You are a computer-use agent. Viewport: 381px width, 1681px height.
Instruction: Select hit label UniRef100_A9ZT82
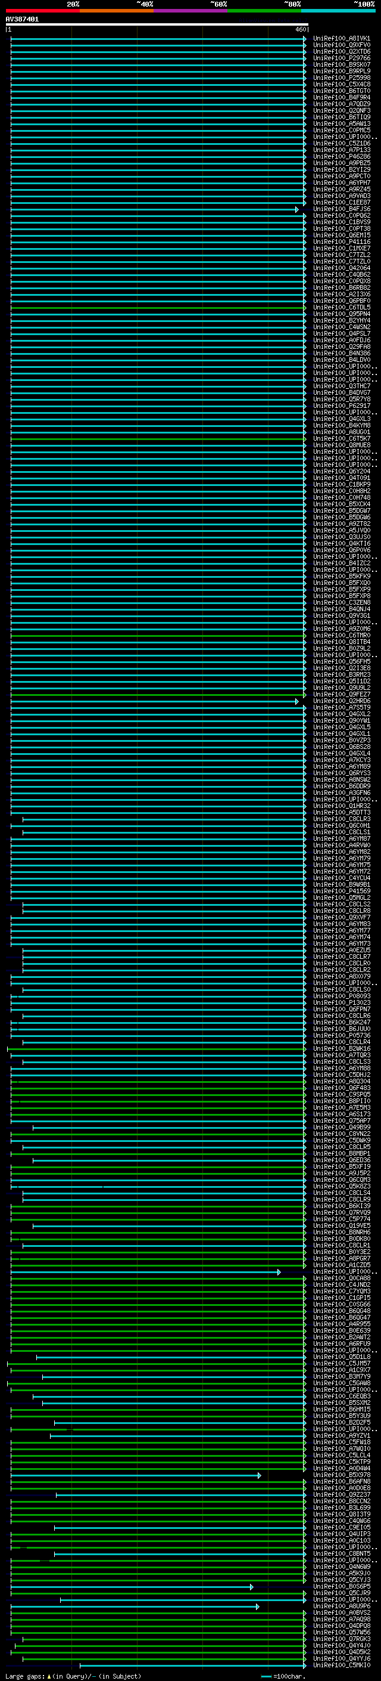tap(341, 524)
